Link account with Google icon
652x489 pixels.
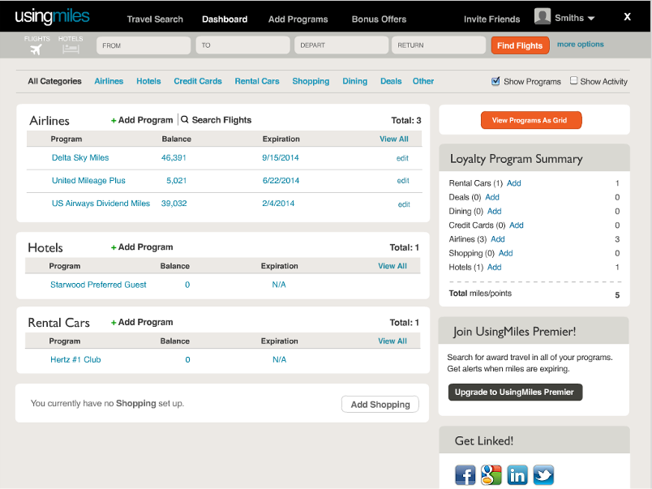pos(491,475)
